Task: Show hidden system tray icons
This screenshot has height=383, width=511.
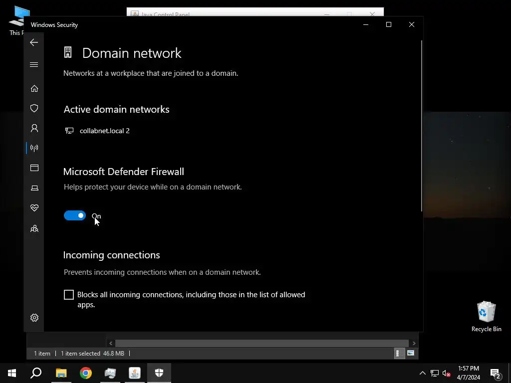Action: coord(422,373)
